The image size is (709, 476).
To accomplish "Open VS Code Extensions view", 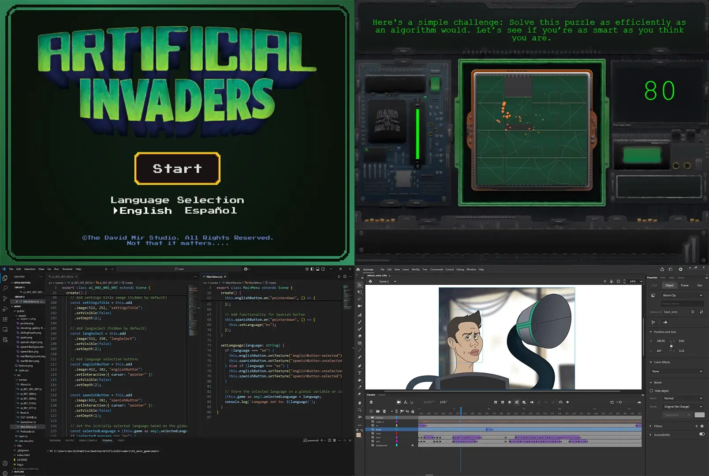I will 5,319.
